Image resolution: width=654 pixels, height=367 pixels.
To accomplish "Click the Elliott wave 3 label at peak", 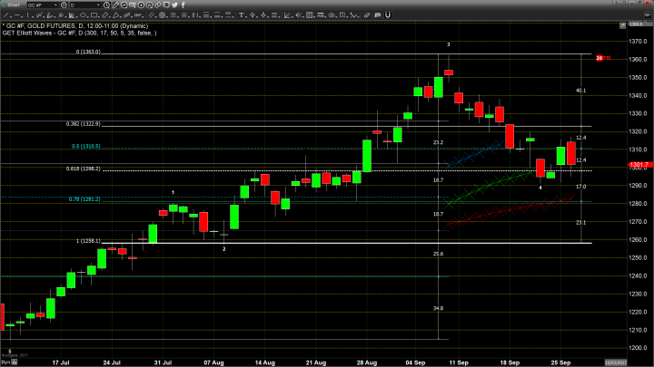I will (449, 44).
